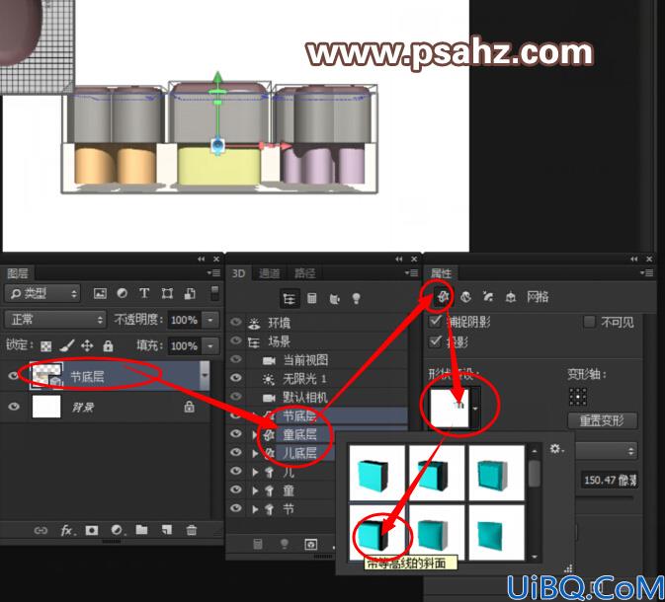The image size is (665, 602).
Task: Delete layer with trash icon
Action: click(x=192, y=530)
